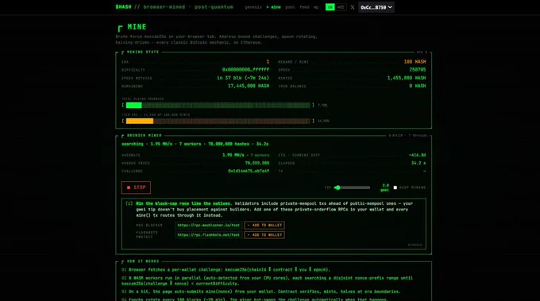Image resolution: width=540 pixels, height=301 pixels.
Task: Click the '100 HASH' reward value
Action: 415,62
